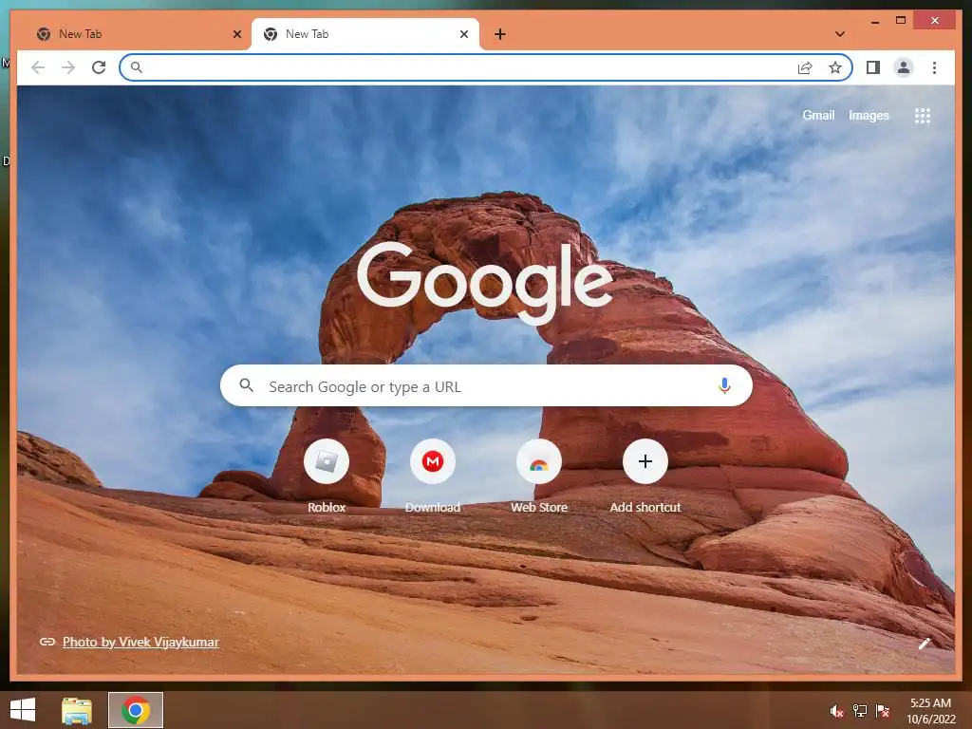The image size is (972, 729).
Task: Customize this page with pencil icon
Action: pyautogui.click(x=925, y=644)
